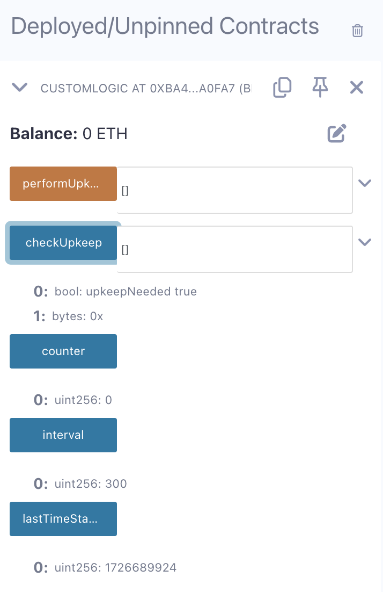Select the upkeepNeeded true output line

pos(126,292)
